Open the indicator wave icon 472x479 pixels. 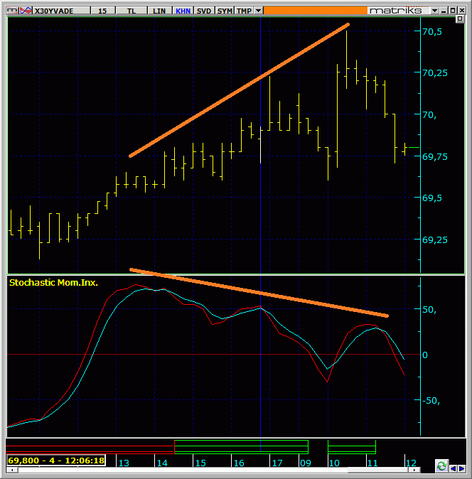coord(26,11)
